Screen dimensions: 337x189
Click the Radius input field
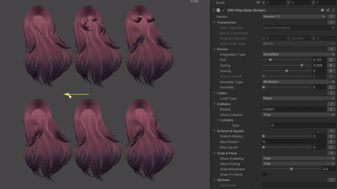click(x=294, y=109)
